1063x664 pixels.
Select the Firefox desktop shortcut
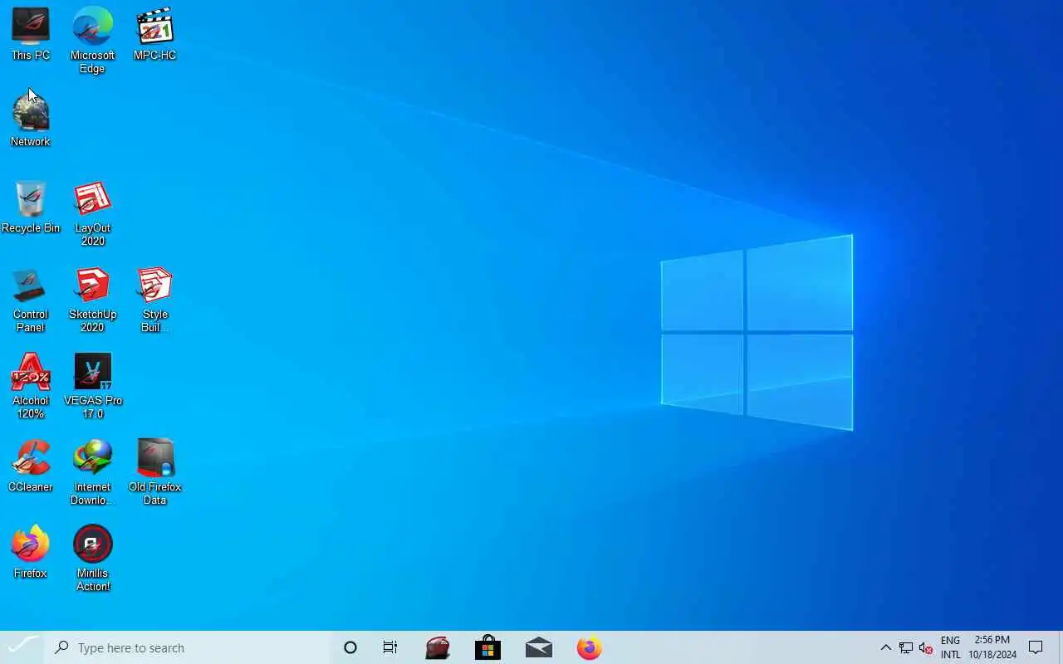pos(31,553)
